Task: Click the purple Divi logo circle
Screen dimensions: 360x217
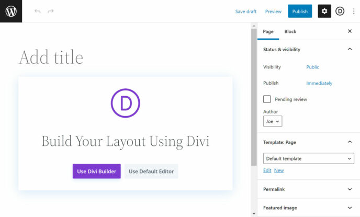Action: [126, 103]
